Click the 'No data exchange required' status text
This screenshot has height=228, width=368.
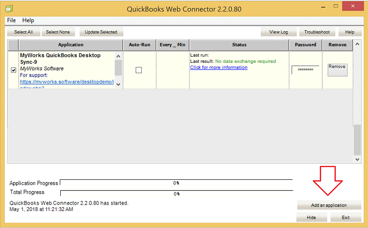point(246,61)
